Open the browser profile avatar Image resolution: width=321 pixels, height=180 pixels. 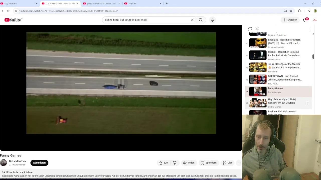point(315,11)
